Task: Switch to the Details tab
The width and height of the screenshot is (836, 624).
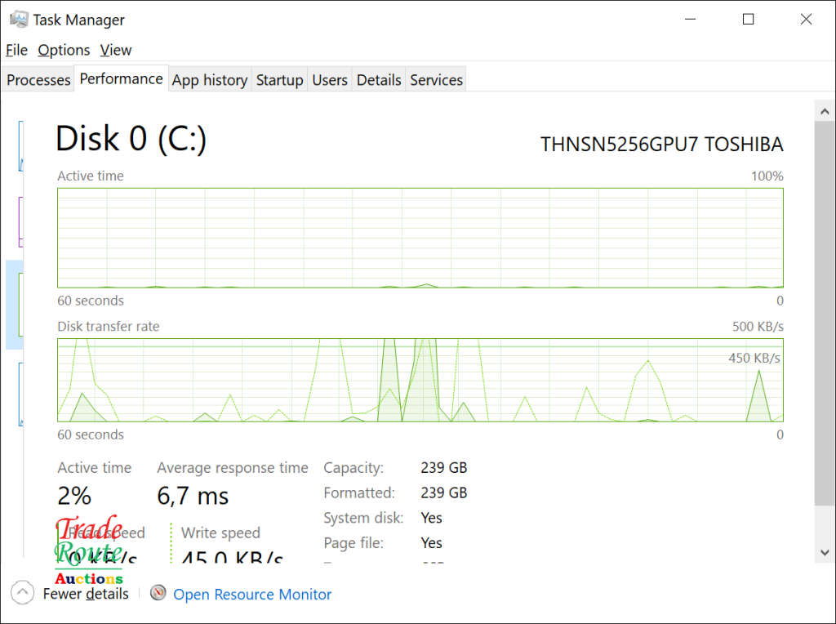Action: (x=379, y=80)
